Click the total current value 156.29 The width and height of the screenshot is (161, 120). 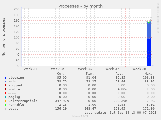tap(61, 109)
